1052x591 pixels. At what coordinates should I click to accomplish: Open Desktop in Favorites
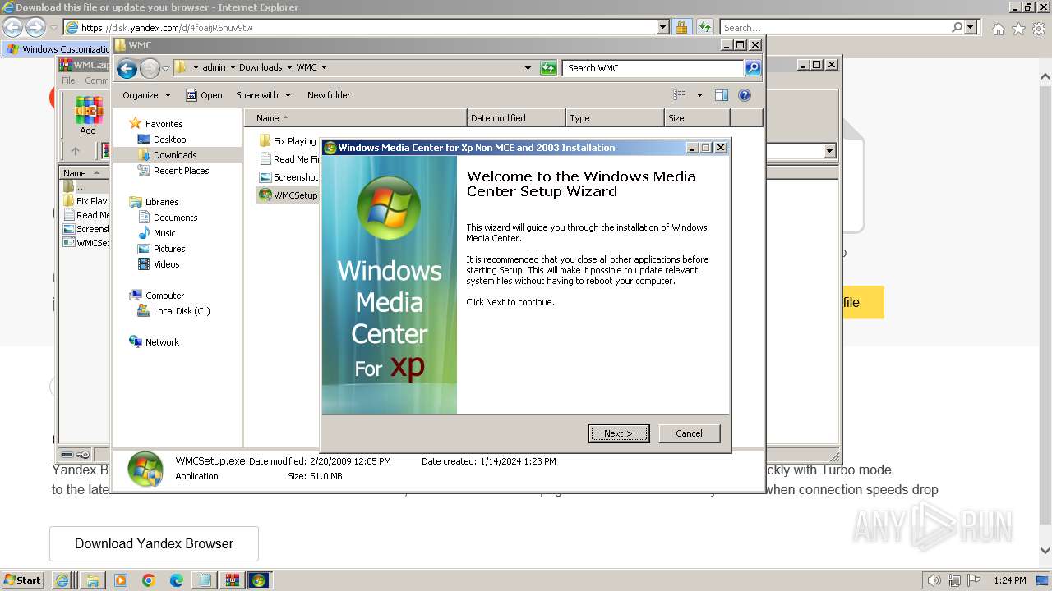tap(169, 140)
